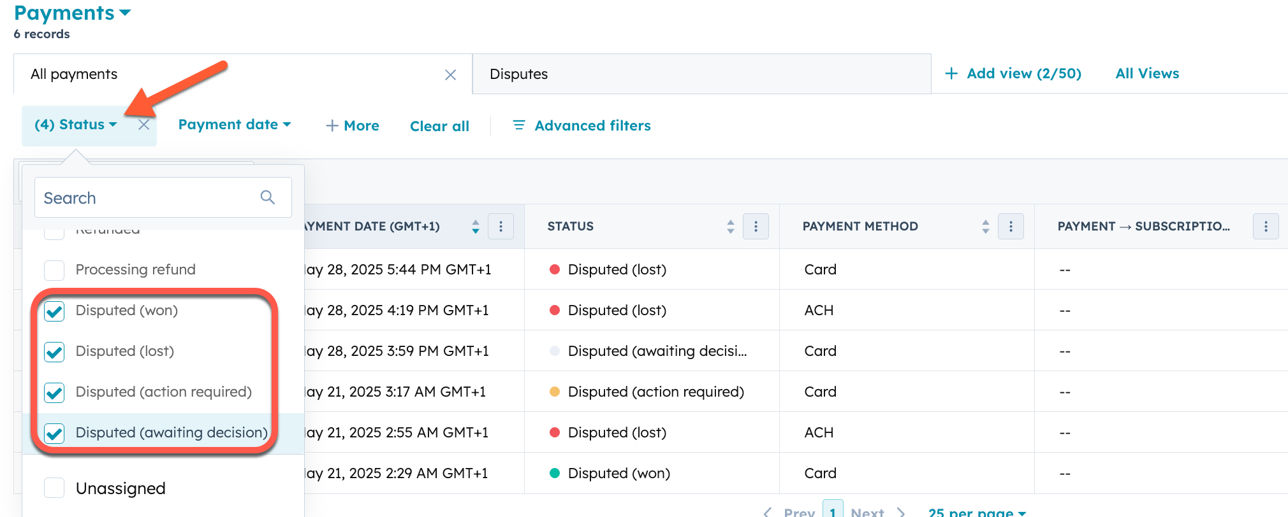Remove the Status filter with its X

144,125
